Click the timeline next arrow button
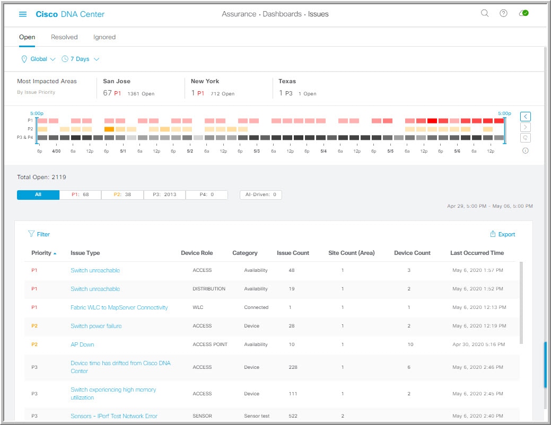The width and height of the screenshot is (551, 425). 525,127
